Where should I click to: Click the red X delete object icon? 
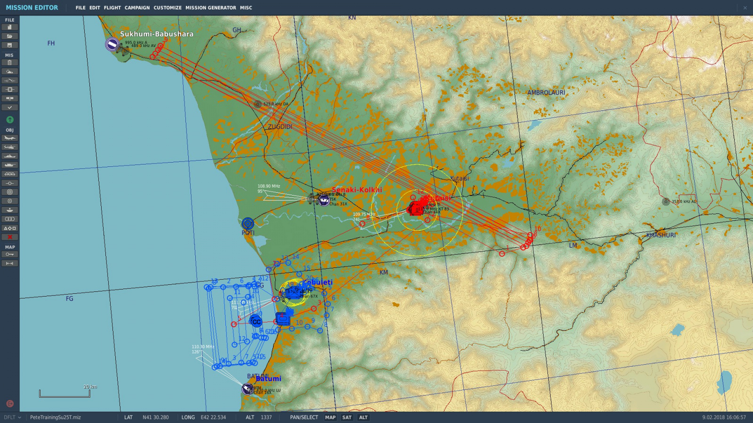[x=9, y=237]
